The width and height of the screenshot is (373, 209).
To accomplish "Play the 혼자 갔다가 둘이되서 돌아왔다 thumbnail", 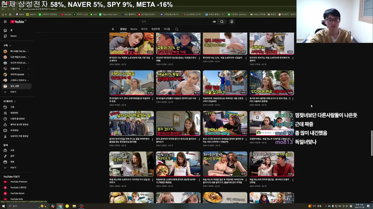I will click(x=178, y=123).
